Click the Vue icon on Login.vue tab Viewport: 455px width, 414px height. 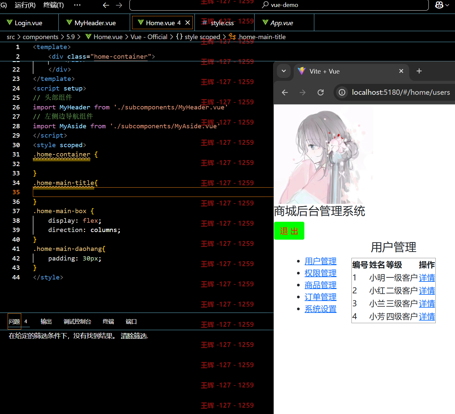pyautogui.click(x=9, y=23)
